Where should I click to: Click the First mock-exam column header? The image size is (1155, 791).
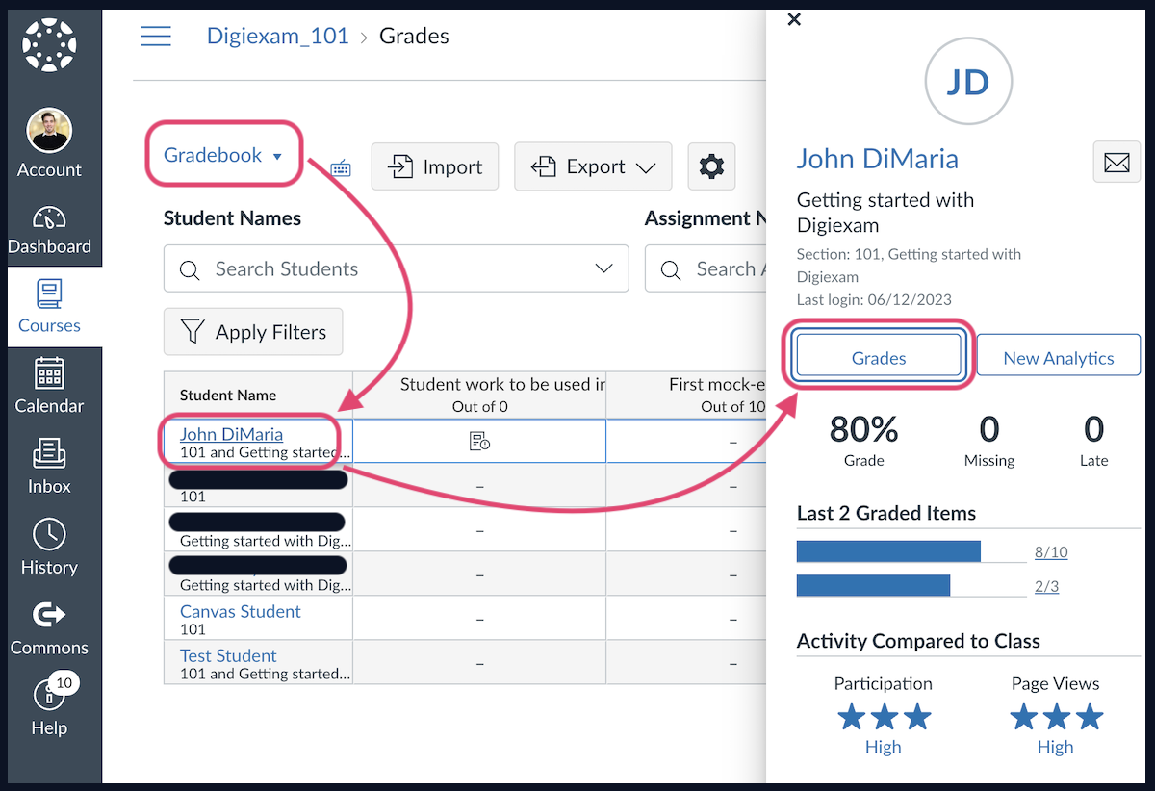[686, 395]
